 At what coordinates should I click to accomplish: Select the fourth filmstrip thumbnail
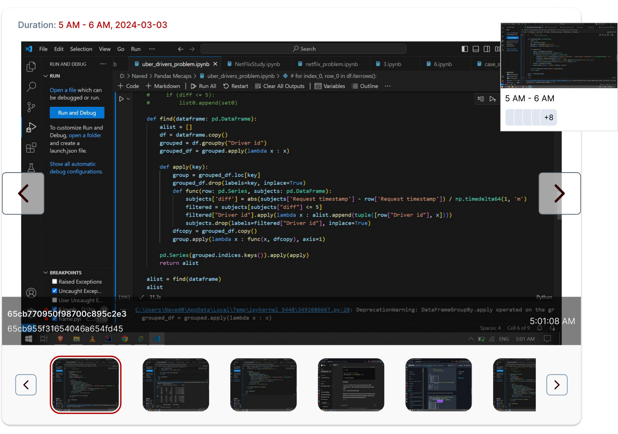351,385
